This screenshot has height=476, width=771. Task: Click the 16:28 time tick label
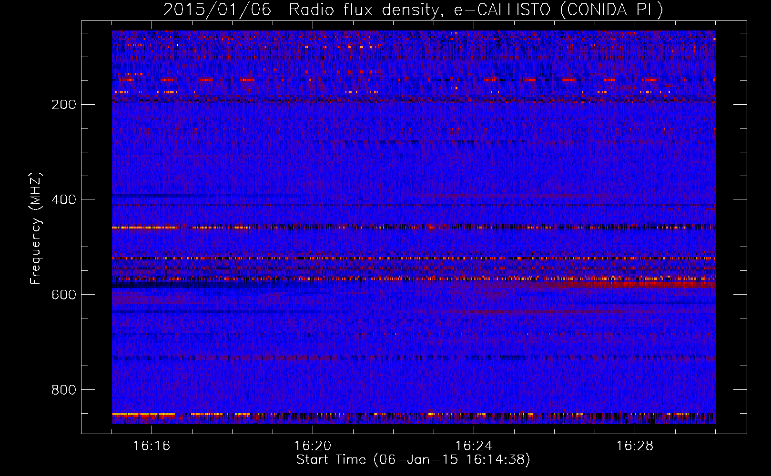pos(635,446)
